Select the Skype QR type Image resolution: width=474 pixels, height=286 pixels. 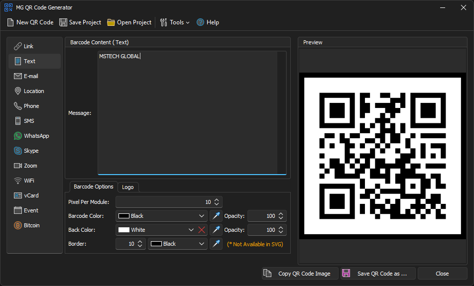[34, 151]
